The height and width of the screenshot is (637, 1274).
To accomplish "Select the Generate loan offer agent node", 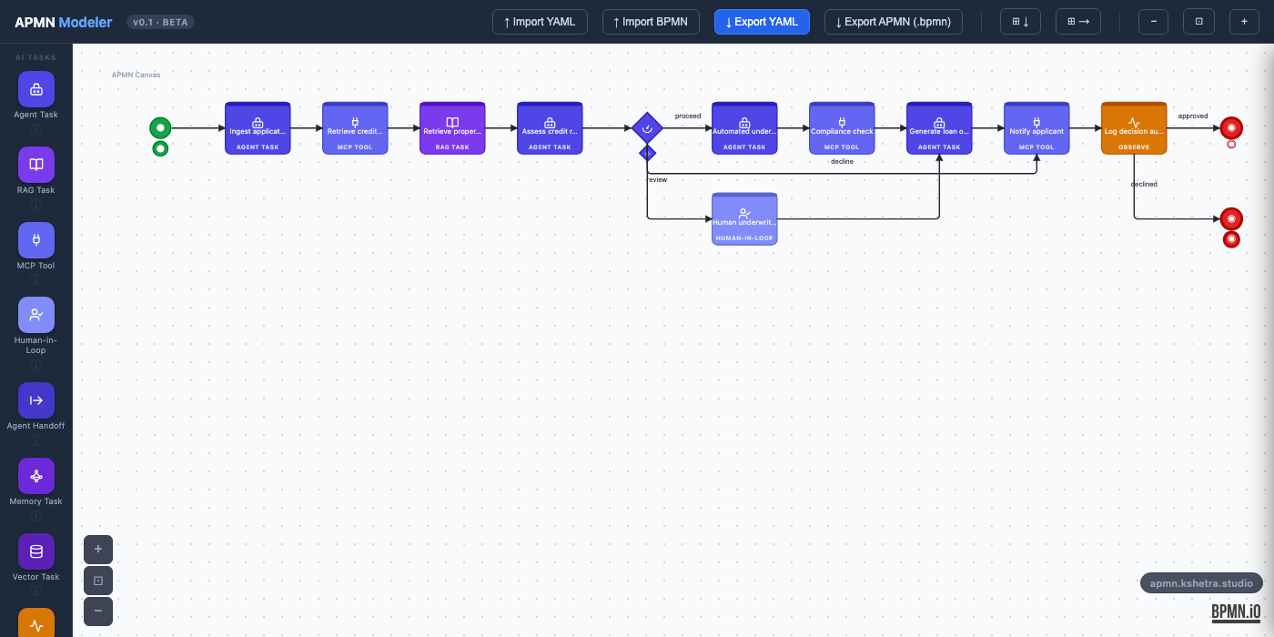I will click(x=939, y=128).
